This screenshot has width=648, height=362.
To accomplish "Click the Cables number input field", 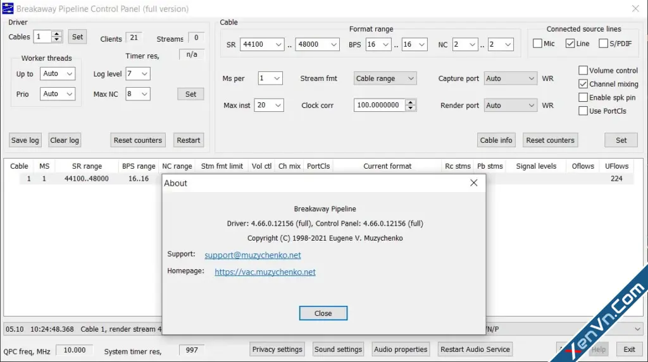I will tap(42, 37).
